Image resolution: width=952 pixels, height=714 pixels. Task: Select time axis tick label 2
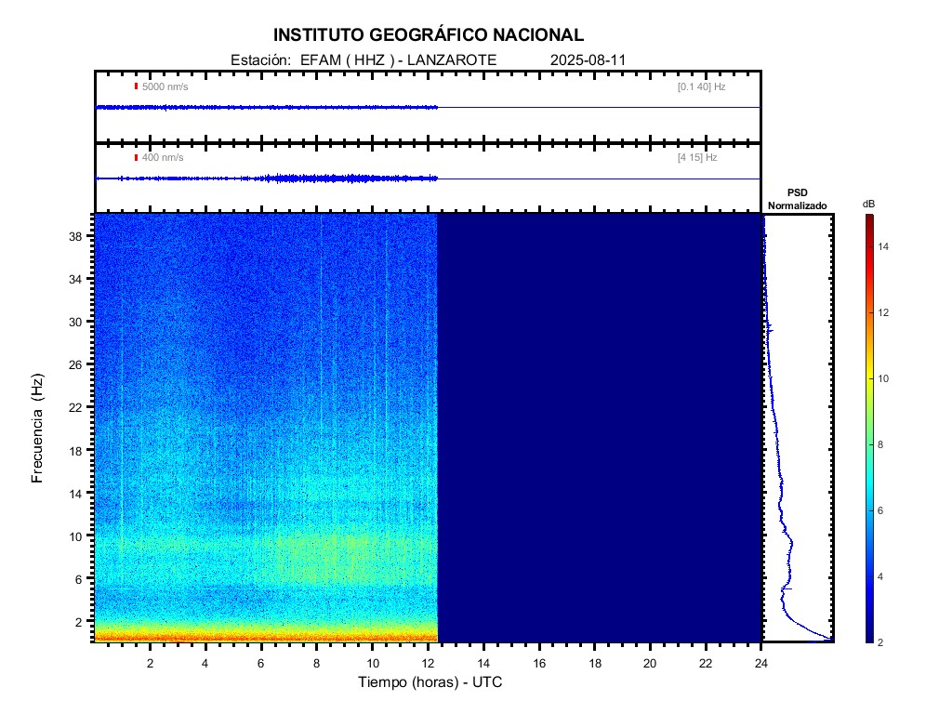(150, 664)
